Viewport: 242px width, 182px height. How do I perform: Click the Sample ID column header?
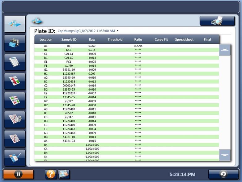(x=69, y=39)
